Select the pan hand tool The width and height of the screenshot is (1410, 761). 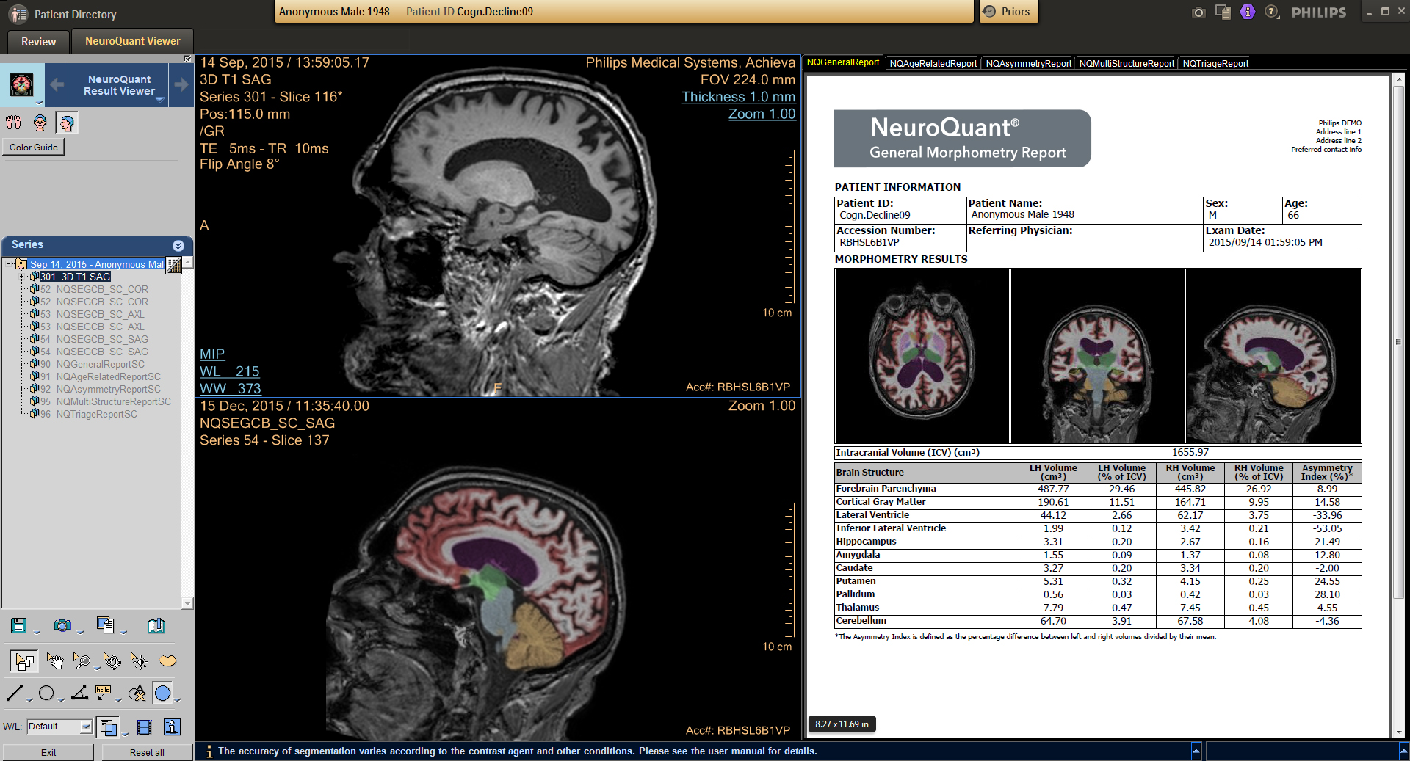[55, 661]
